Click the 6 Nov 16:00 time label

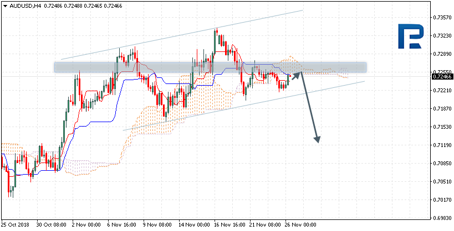click(x=122, y=225)
